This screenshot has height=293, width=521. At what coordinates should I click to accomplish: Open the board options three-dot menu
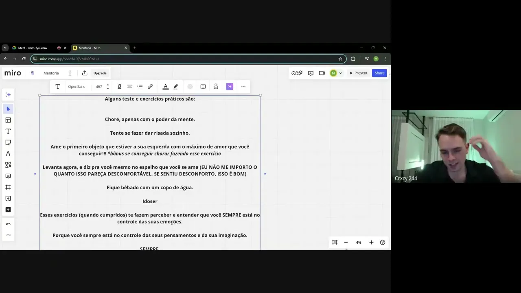pyautogui.click(x=70, y=73)
